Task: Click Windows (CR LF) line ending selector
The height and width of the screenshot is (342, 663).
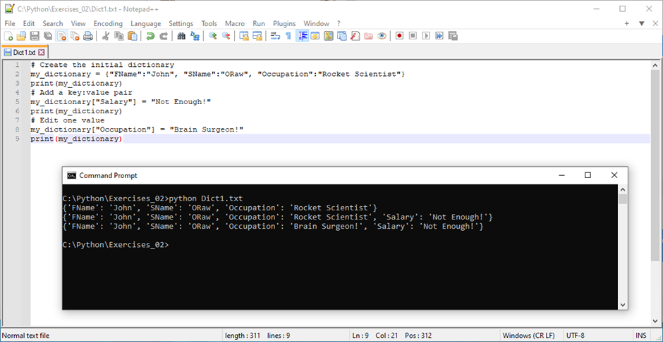Action: pos(528,336)
